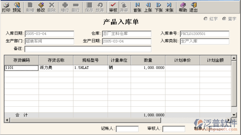Jump to 末张 last record

pyautogui.click(x=169, y=7)
